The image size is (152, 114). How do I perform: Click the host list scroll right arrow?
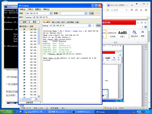click(x=36, y=99)
